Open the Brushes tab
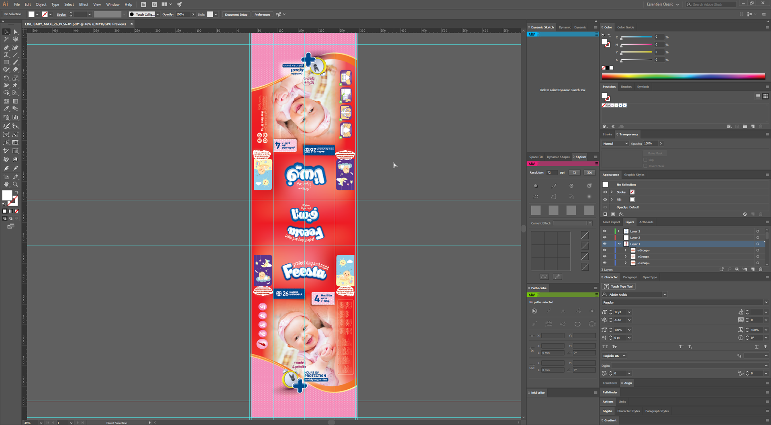 coord(626,87)
